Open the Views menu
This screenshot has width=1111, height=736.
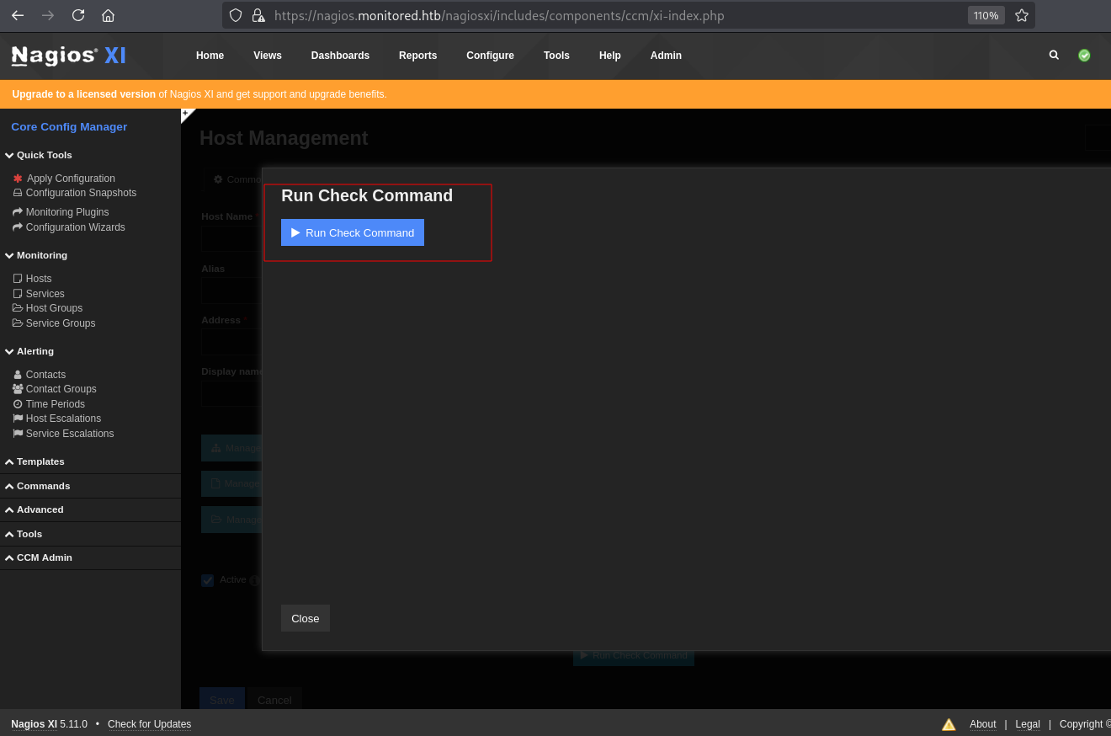pyautogui.click(x=268, y=56)
